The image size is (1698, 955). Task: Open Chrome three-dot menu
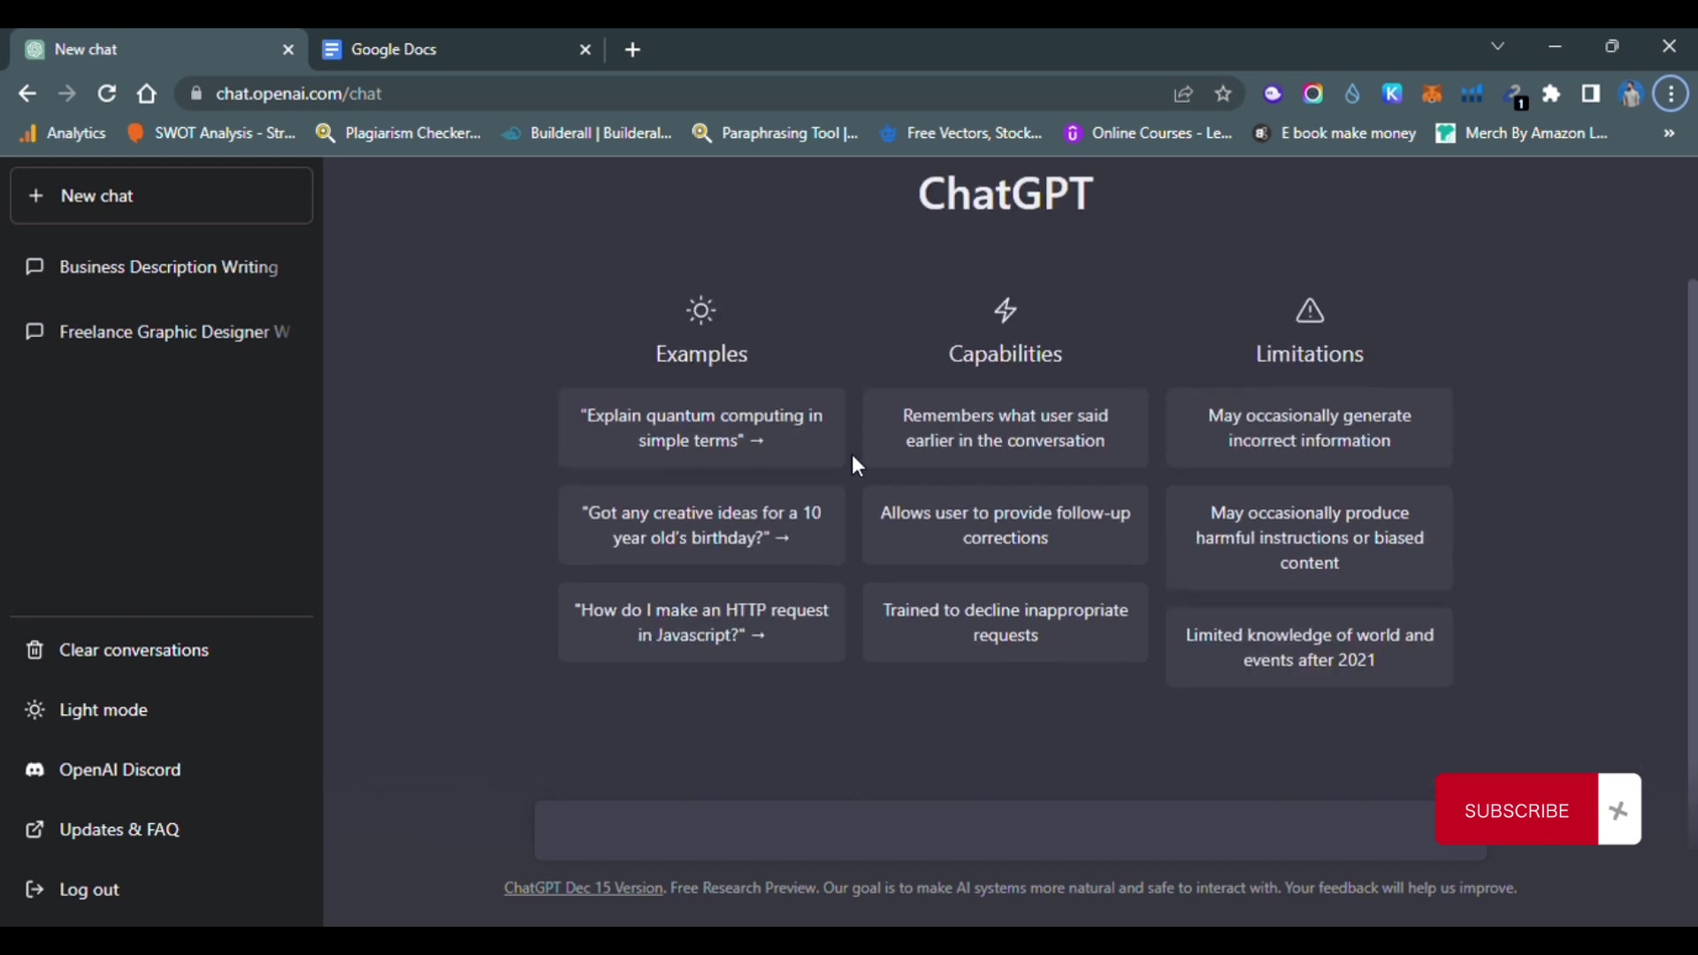[1671, 94]
